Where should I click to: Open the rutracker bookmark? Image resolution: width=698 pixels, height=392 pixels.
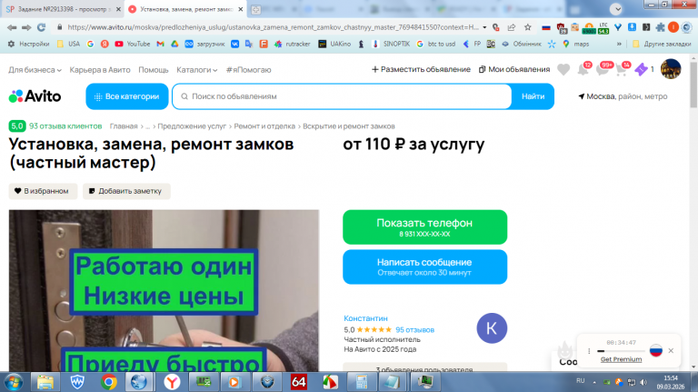pos(292,44)
